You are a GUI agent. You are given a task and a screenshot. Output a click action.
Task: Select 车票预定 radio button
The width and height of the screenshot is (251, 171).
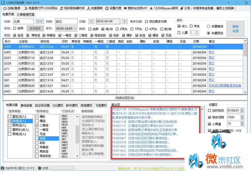[x=208, y=33]
